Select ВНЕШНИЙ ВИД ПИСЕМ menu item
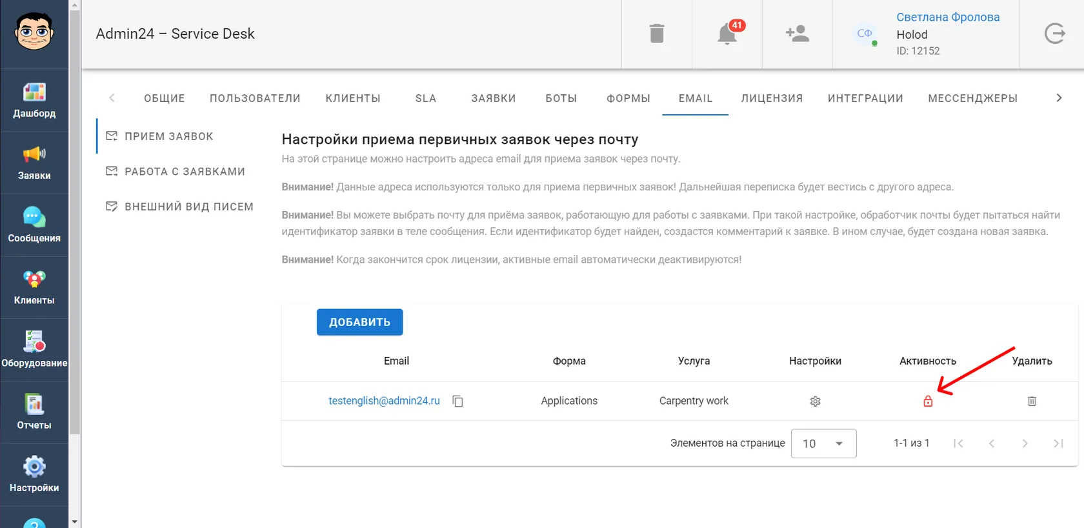 click(x=181, y=207)
